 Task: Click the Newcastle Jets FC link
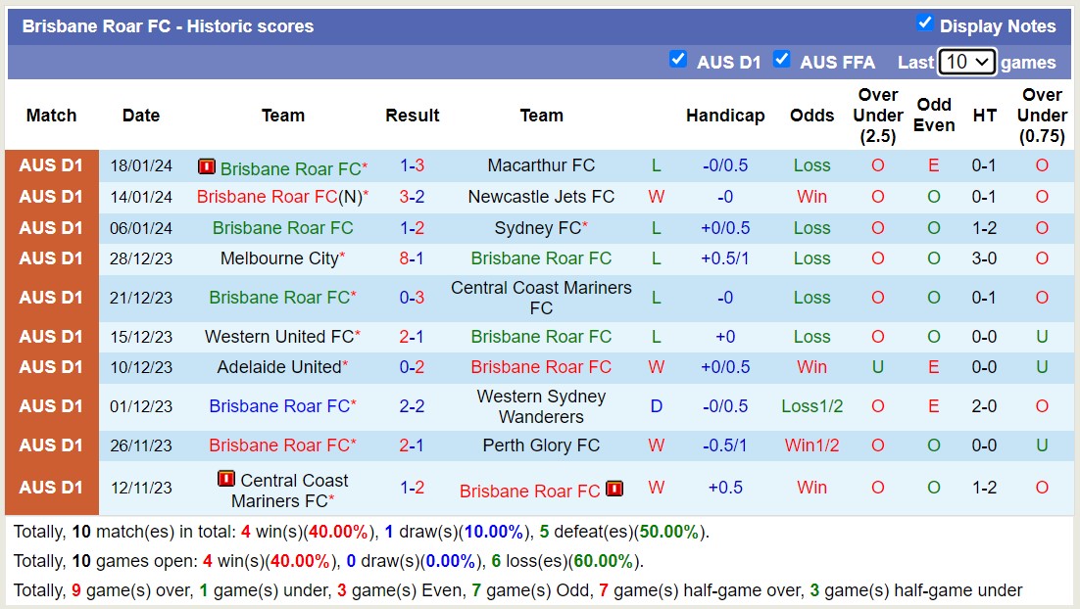542,197
